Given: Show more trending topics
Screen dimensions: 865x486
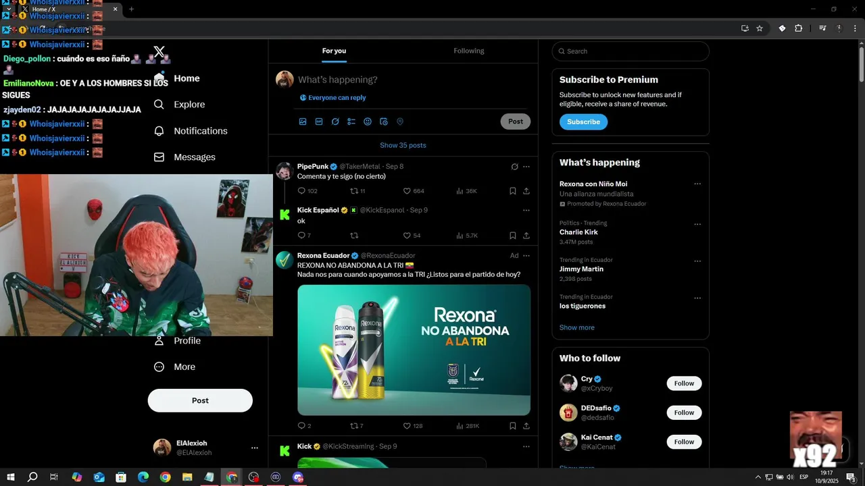Looking at the screenshot, I should [577, 327].
